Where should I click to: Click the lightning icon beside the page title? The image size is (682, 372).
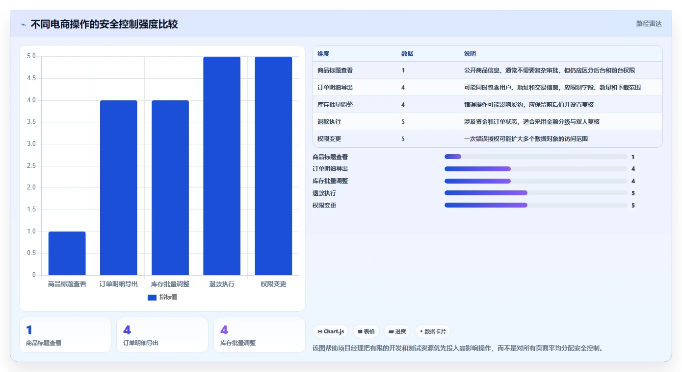click(23, 24)
